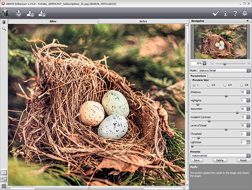Select Preview Size 1/8 radio
Viewport: 252px width, 190px height.
[x=241, y=85]
